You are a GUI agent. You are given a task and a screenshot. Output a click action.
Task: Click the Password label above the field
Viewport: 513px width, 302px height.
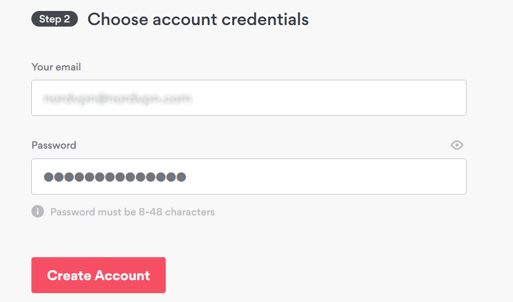click(54, 145)
